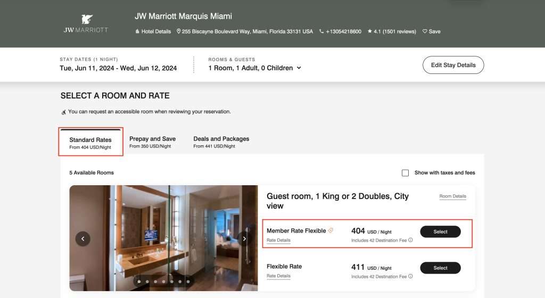Click the room bathroom photo thumbnail

pyautogui.click(x=164, y=238)
